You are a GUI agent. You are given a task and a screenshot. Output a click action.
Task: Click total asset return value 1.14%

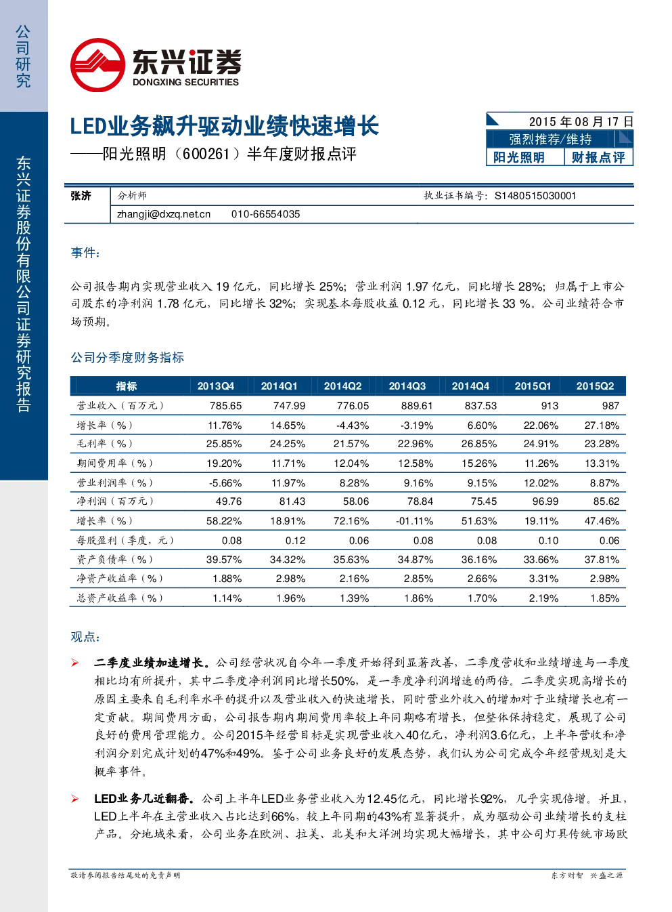click(227, 598)
